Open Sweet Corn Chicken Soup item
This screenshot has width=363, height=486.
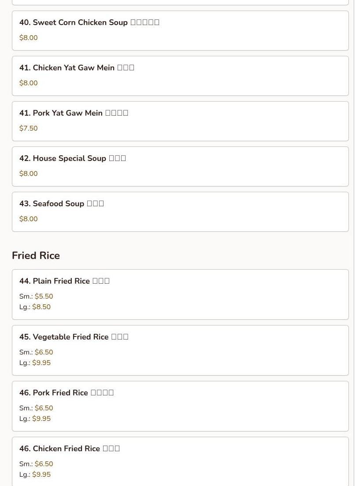click(180, 30)
